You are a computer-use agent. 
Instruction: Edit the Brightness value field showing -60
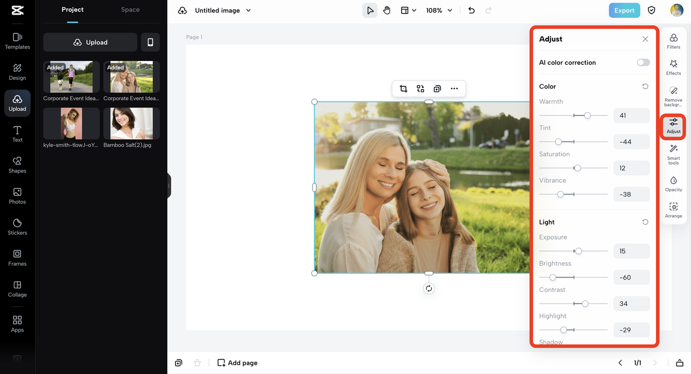[632, 277]
